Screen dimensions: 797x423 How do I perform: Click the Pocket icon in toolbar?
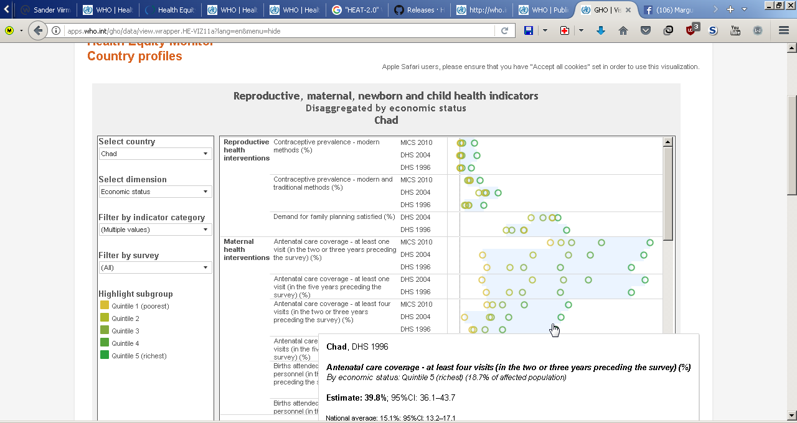click(x=646, y=30)
